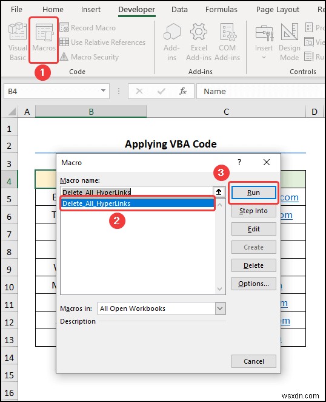This screenshot has width=326, height=402.
Task: Open Excel Add-ins
Action: pos(199,41)
